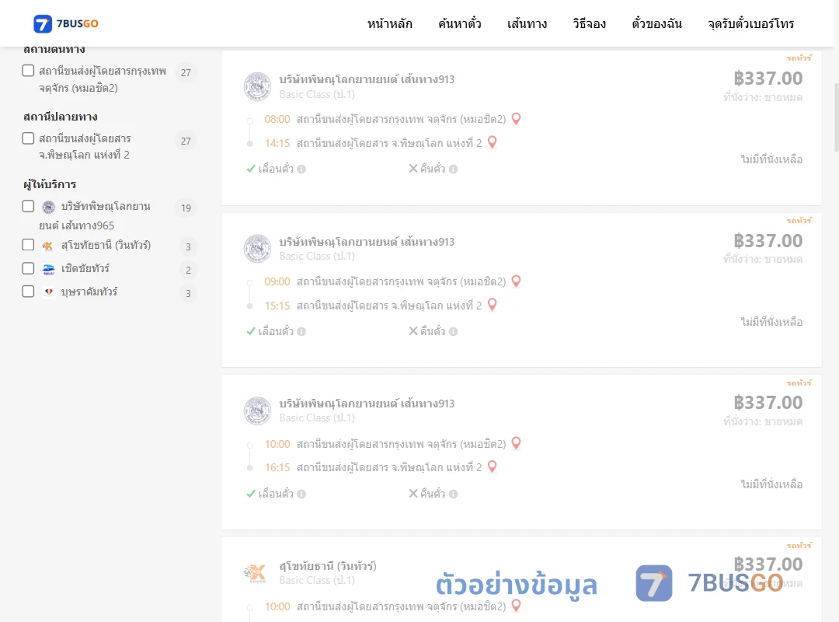Screen dimensions: 839x622
Task: Click คืนตั๋ว info icon on 10:00 trip
Action: click(453, 494)
